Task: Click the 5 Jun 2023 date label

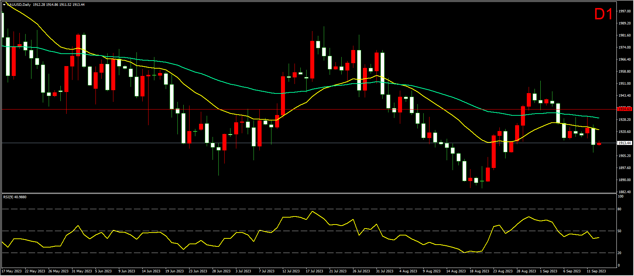Action: click(x=104, y=271)
